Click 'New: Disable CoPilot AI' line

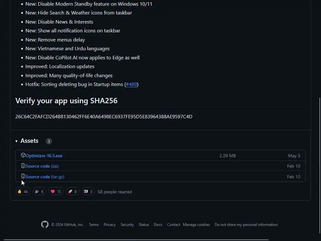82,58
